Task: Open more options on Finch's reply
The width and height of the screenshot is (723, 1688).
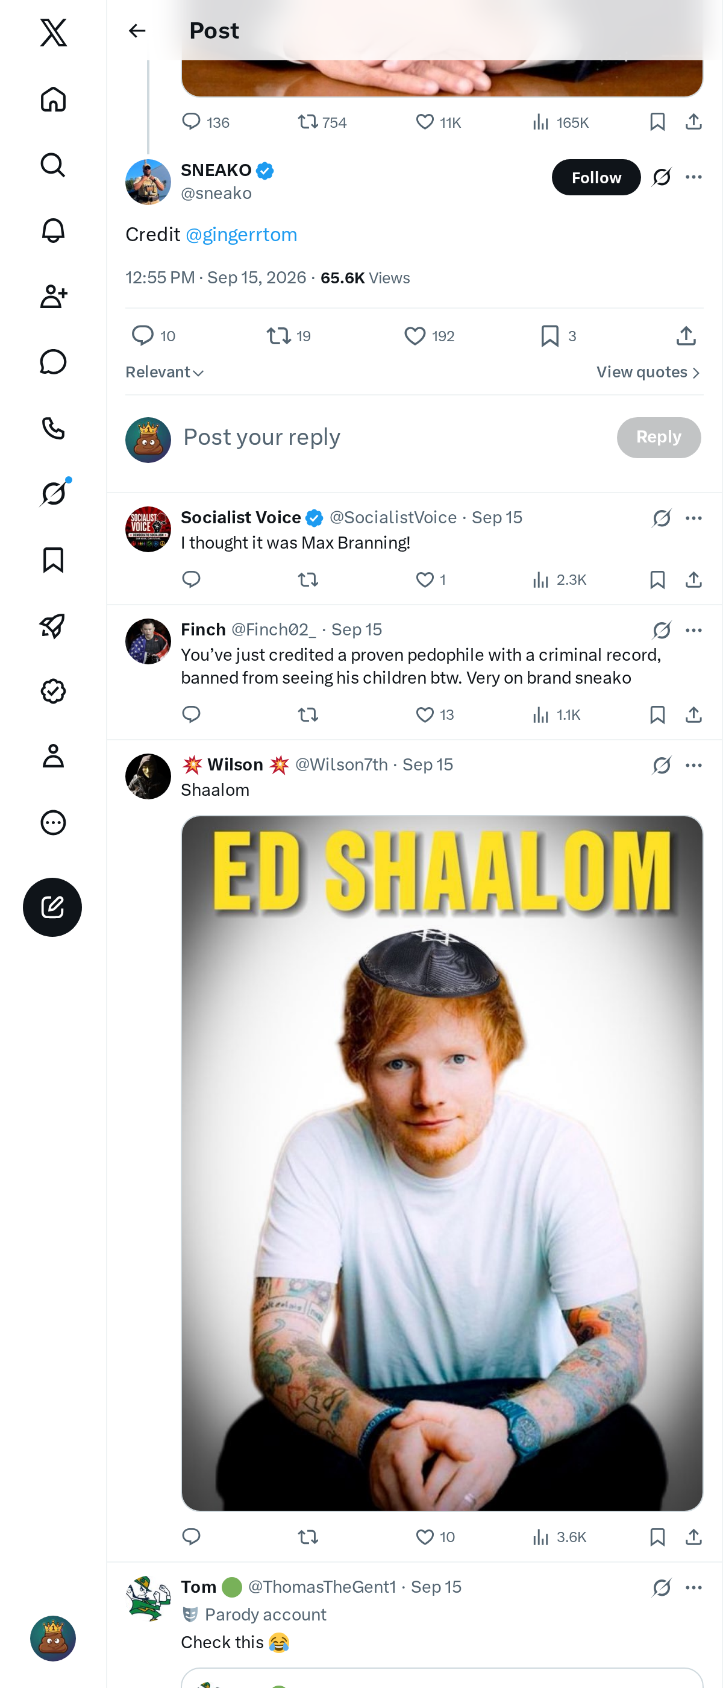Action: coord(693,631)
